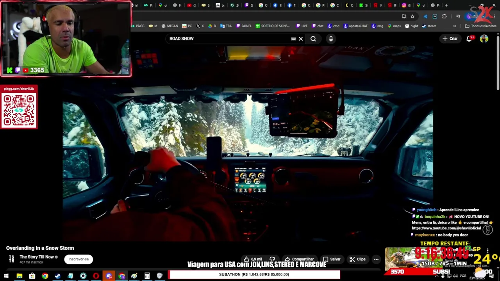Open the D Google Drive bookmark
The image size is (500, 281).
(x=212, y=26)
